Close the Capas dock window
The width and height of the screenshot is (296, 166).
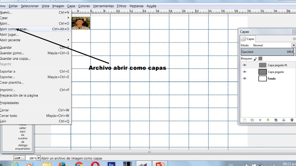[x=294, y=32]
